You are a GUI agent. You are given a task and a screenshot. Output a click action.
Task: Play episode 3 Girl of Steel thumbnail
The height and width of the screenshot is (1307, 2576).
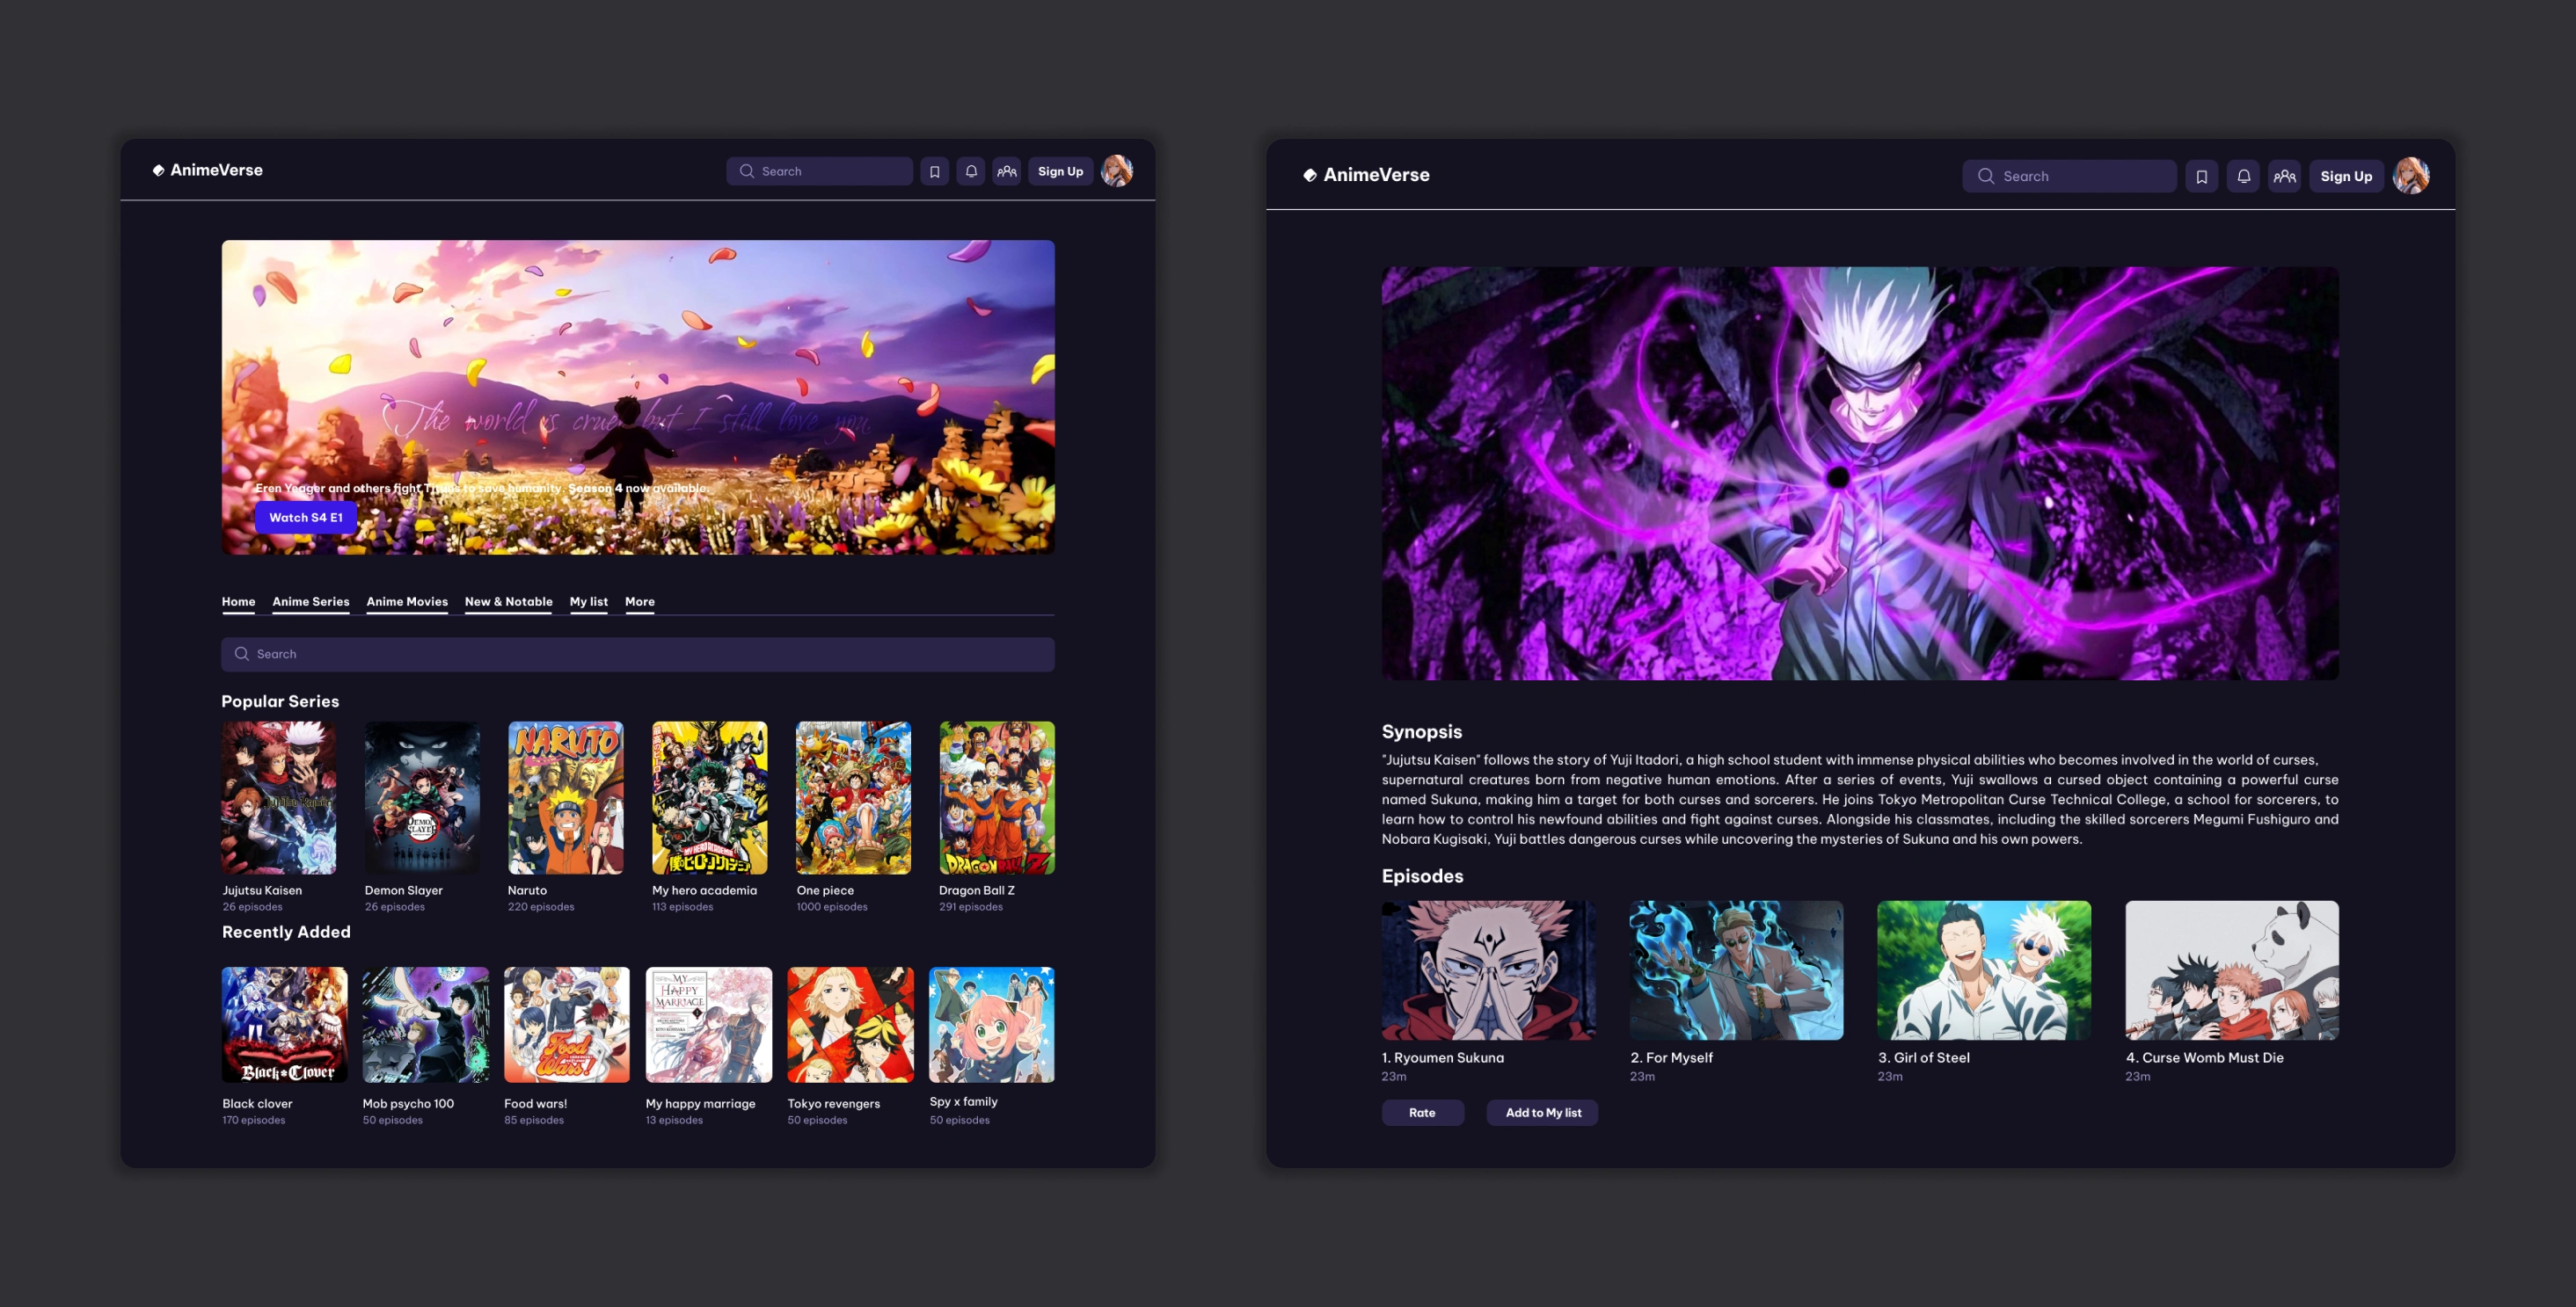click(x=1984, y=970)
